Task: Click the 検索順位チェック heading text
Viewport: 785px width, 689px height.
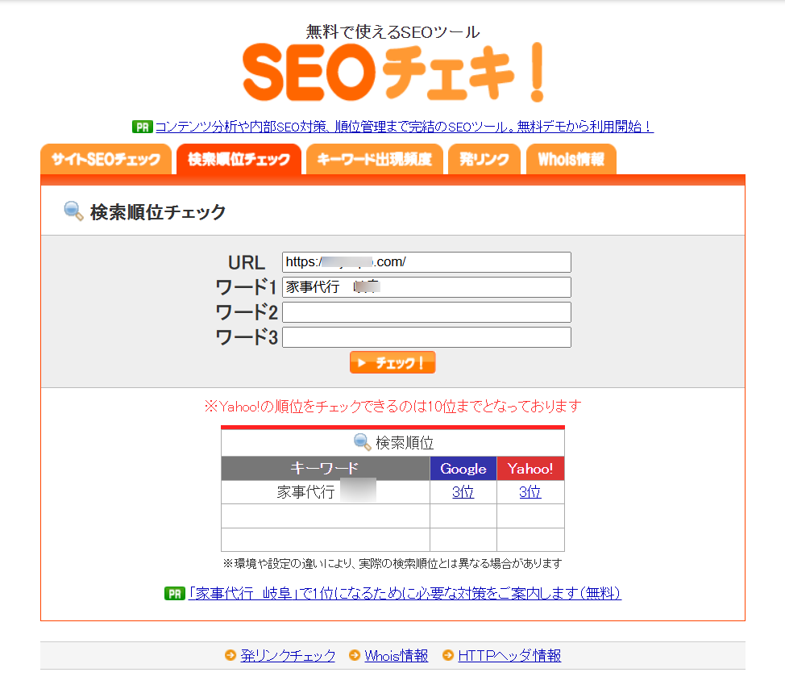Action: point(158,212)
